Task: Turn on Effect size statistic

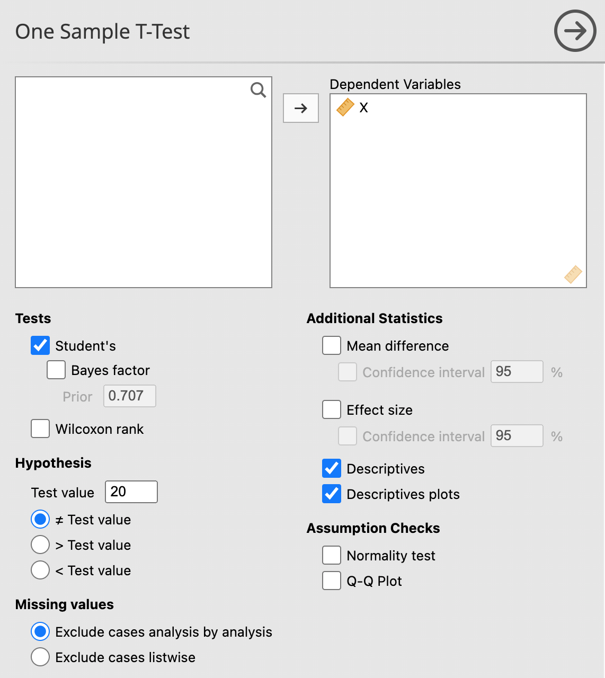Action: (x=332, y=410)
